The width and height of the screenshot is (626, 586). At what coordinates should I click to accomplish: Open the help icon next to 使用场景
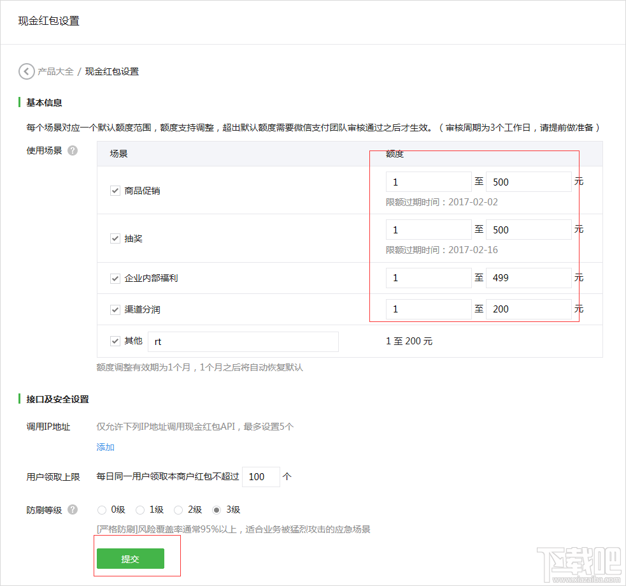pyautogui.click(x=73, y=150)
